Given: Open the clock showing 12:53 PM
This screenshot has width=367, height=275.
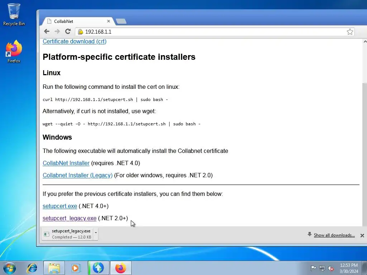Looking at the screenshot, I should point(349,268).
